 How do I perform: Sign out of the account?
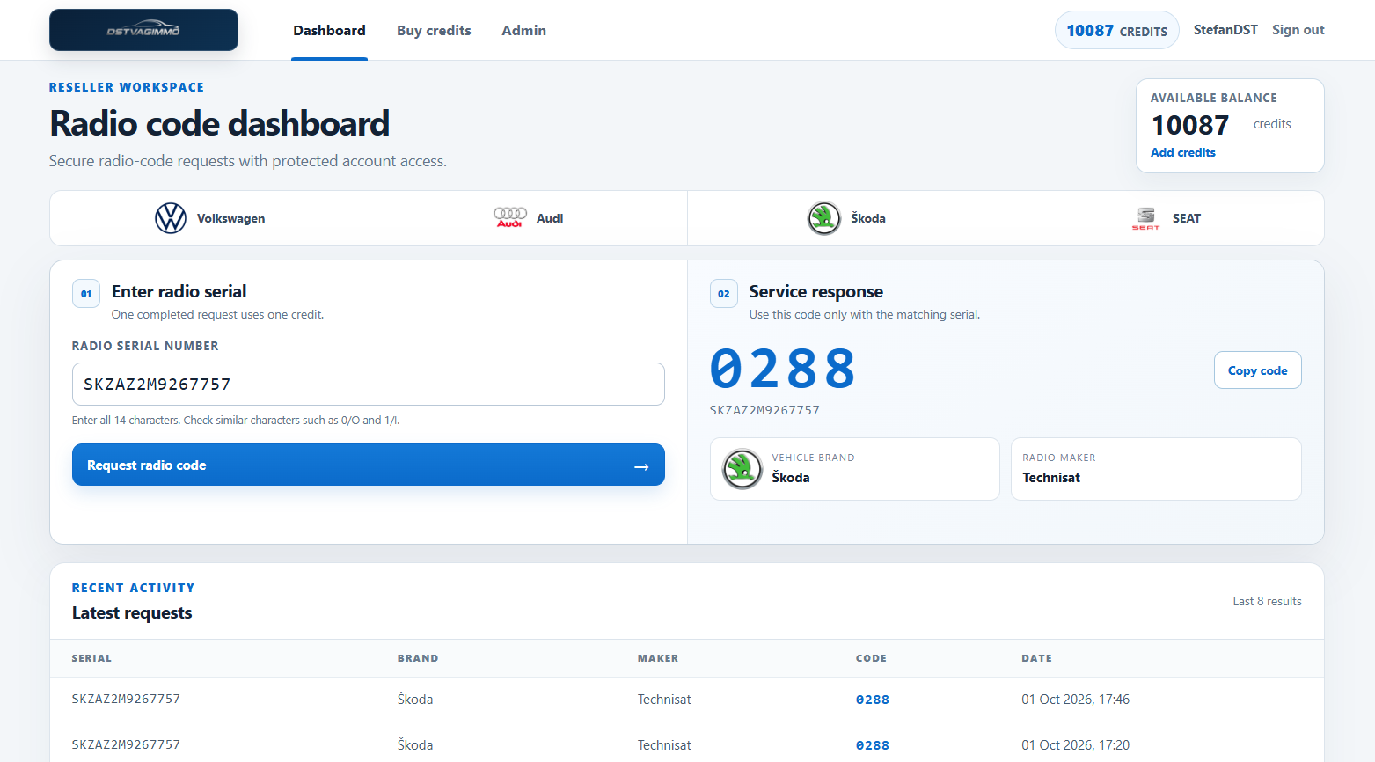tap(1298, 30)
